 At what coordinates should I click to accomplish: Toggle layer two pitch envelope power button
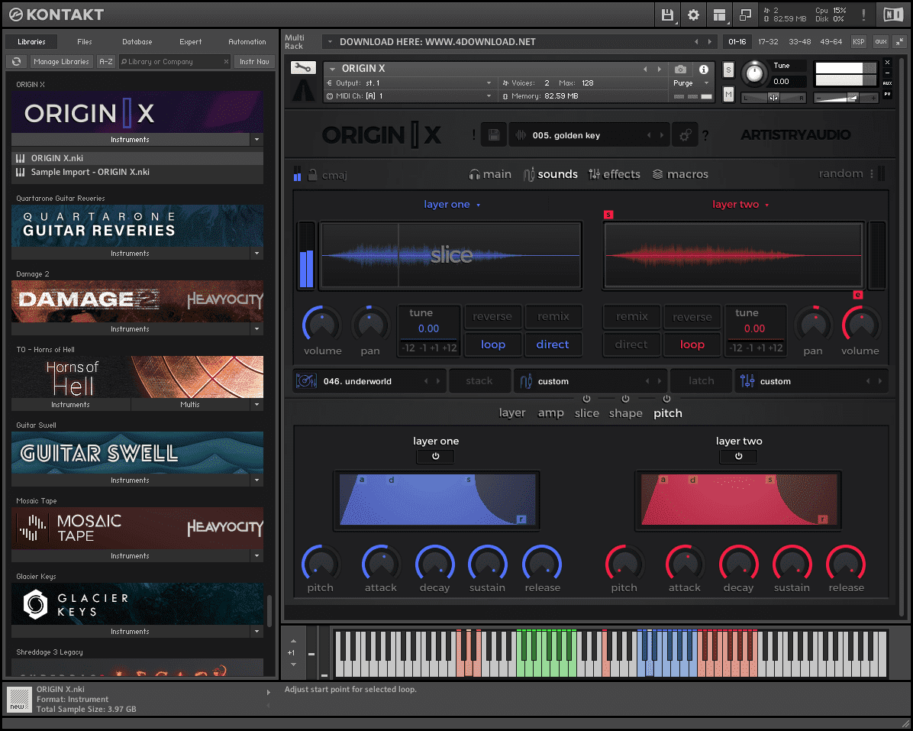tap(738, 456)
